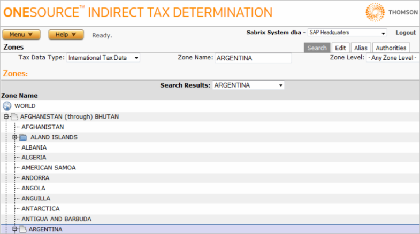The image size is (420, 234).
Task: Switch to the Authorities tab
Action: pyautogui.click(x=391, y=48)
